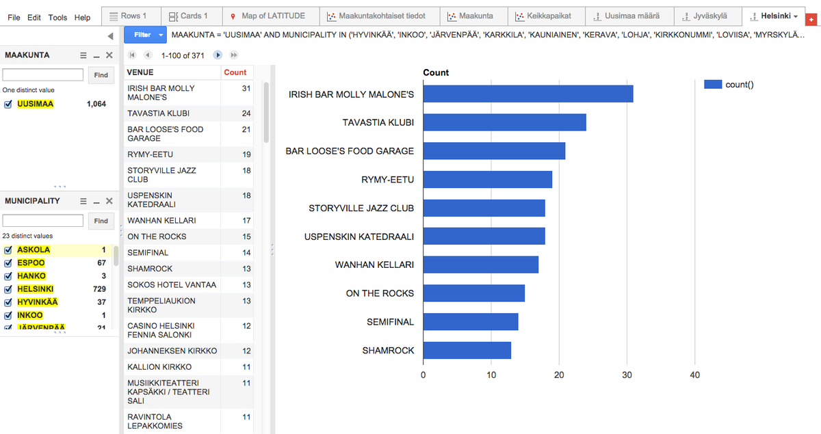The image size is (821, 434).
Task: Select TAVASTIA KLUBI in venue table
Action: tap(188, 113)
